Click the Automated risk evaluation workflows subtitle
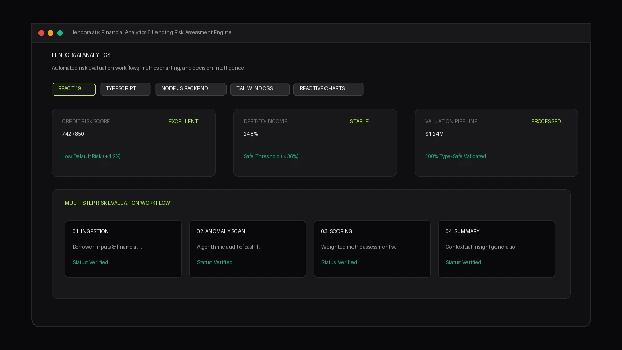622x350 pixels. coord(148,68)
